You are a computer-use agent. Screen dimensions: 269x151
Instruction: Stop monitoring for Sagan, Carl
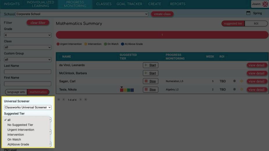pyautogui.click(x=150, y=81)
